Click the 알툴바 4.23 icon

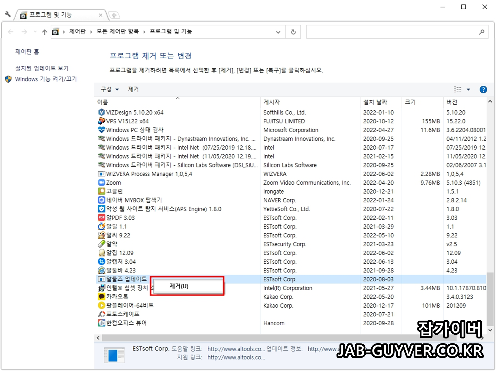(101, 270)
